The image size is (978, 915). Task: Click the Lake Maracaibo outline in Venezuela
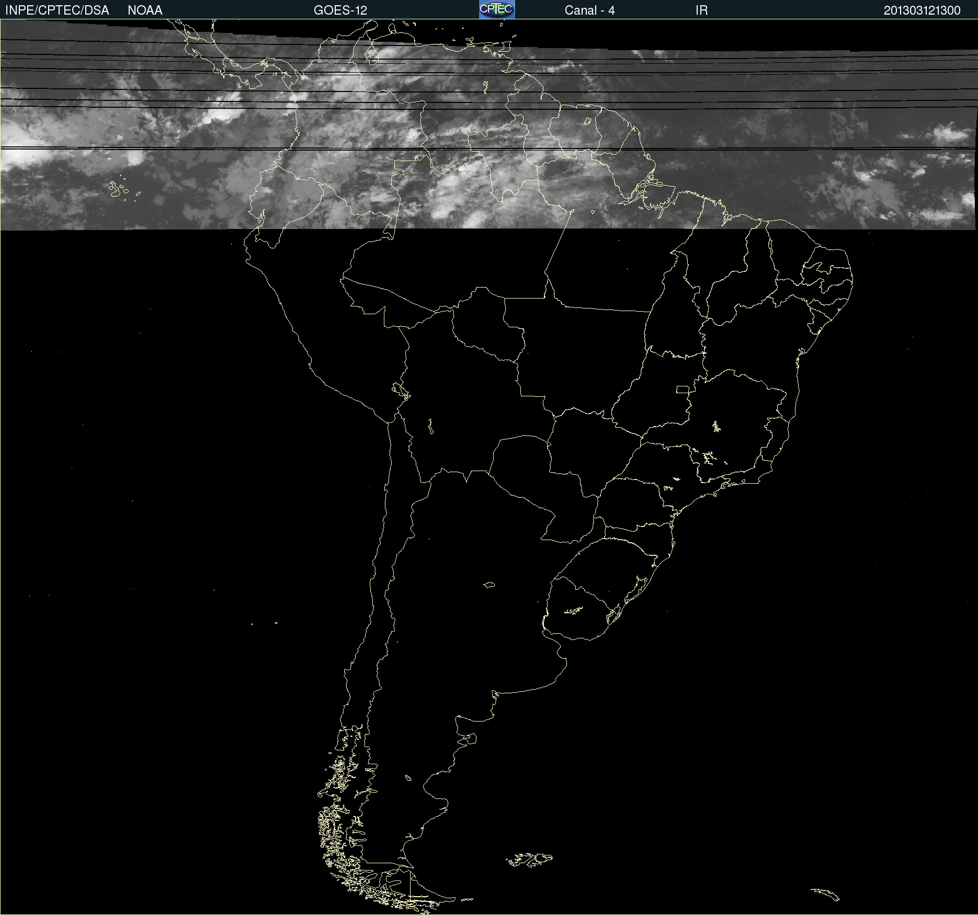(x=372, y=54)
